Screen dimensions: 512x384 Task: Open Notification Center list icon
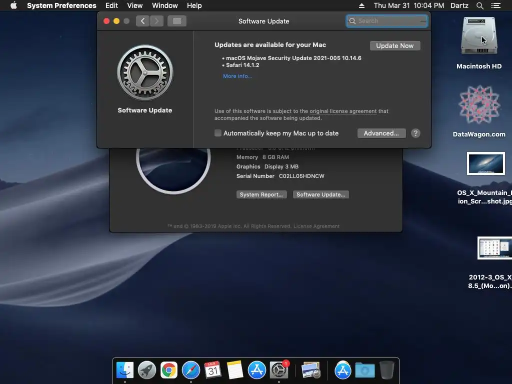point(496,5)
